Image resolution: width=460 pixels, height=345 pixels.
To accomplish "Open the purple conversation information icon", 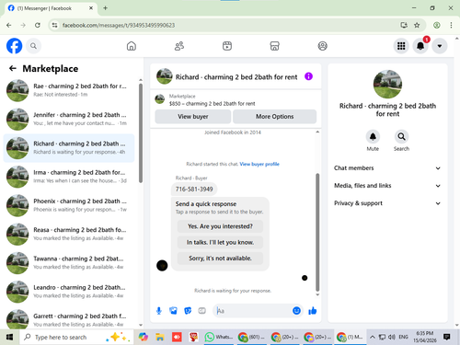I will tap(308, 76).
